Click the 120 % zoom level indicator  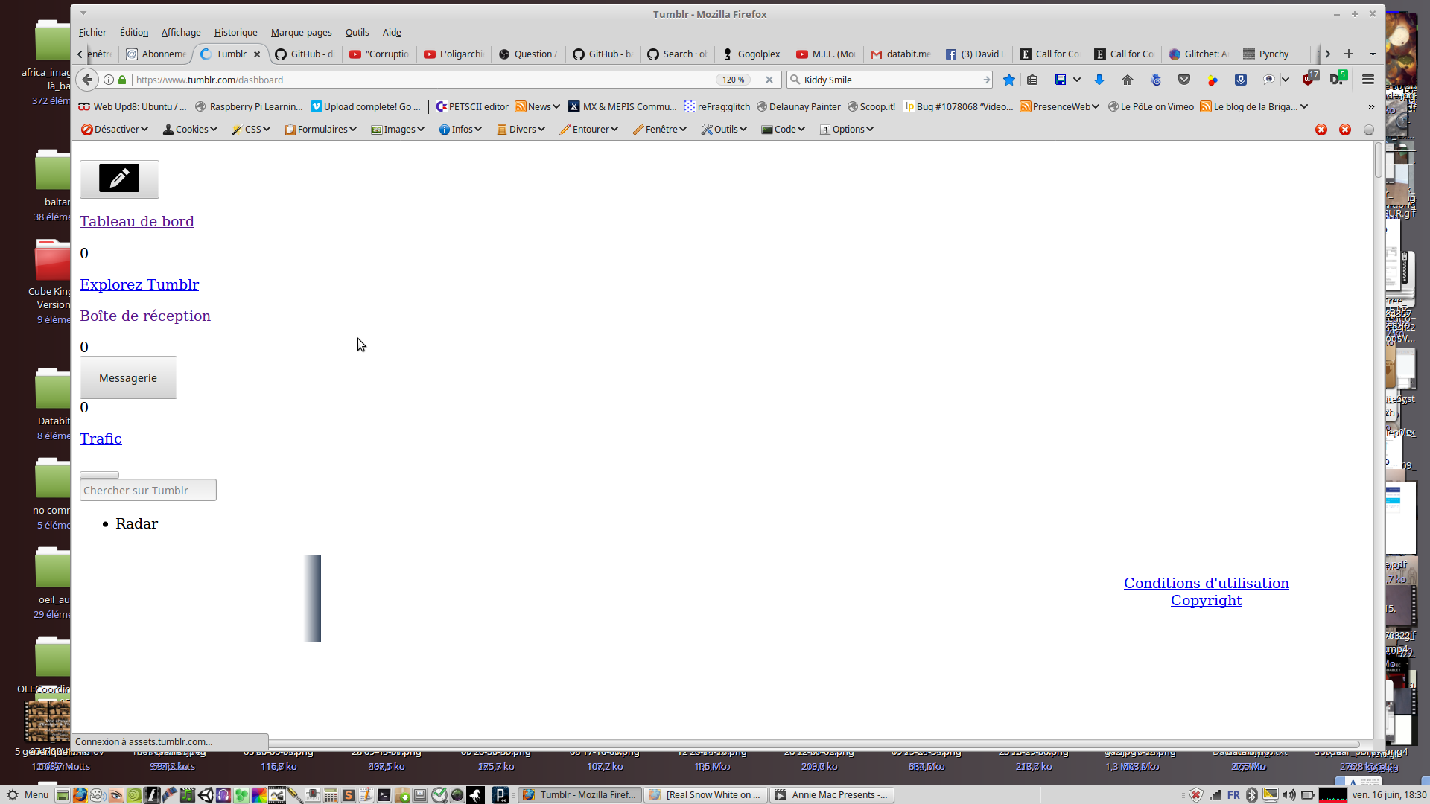click(733, 80)
